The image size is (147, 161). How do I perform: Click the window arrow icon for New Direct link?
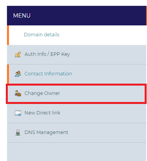(18, 113)
